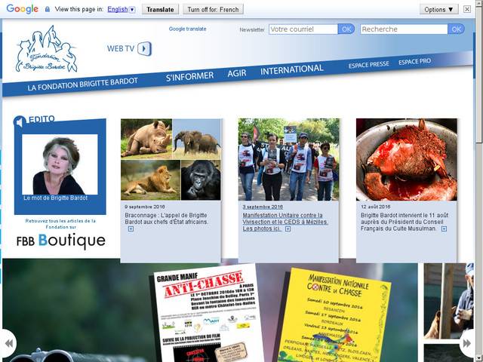The width and height of the screenshot is (483, 362).
Task: Play the WEB TV icon
Action: [144, 48]
